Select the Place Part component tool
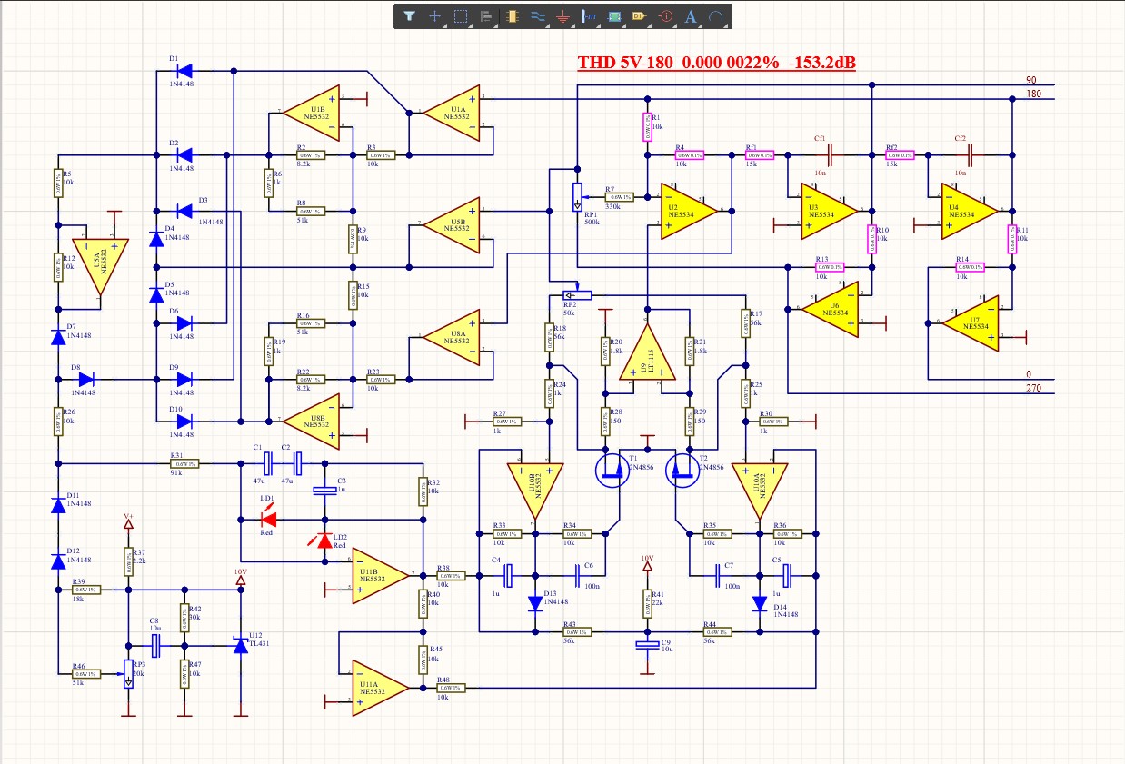The width and height of the screenshot is (1125, 764). [512, 15]
